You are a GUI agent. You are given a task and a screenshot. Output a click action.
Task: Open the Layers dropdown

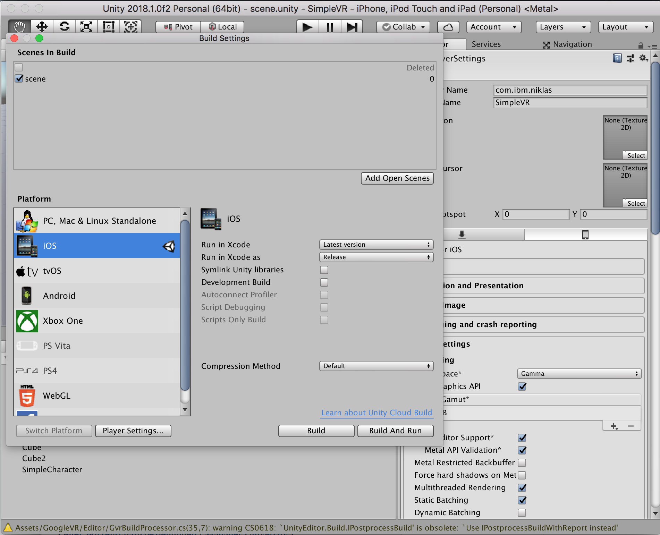pyautogui.click(x=563, y=27)
